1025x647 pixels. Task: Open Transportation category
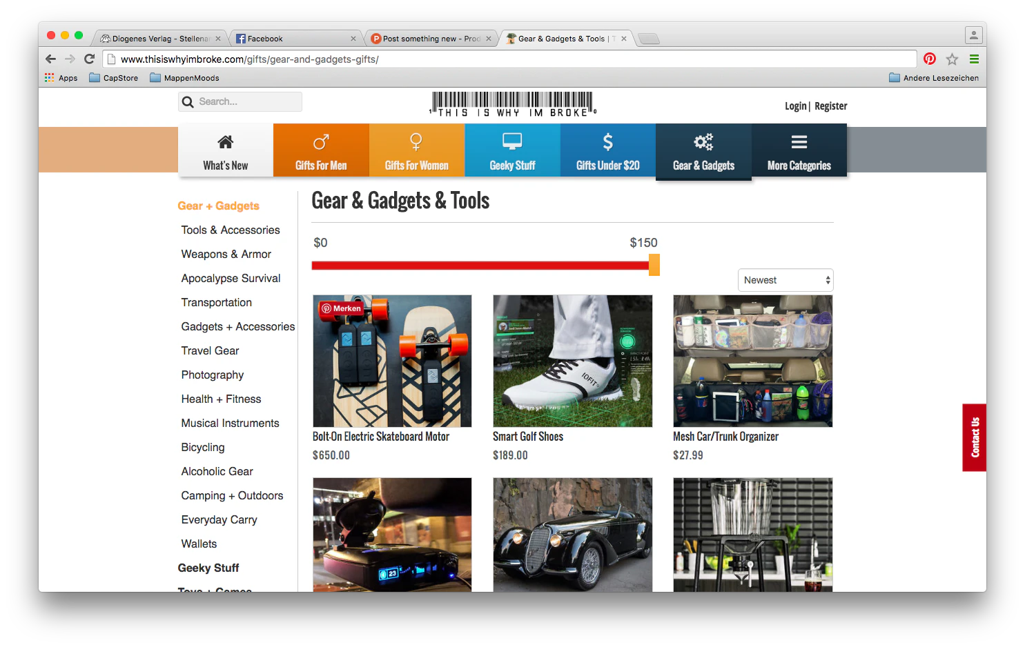pyautogui.click(x=216, y=303)
